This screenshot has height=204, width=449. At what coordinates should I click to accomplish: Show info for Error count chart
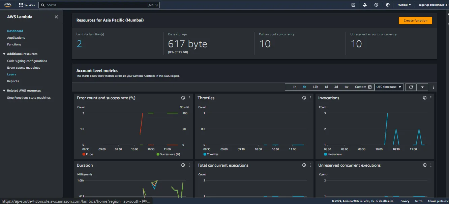pos(183,98)
